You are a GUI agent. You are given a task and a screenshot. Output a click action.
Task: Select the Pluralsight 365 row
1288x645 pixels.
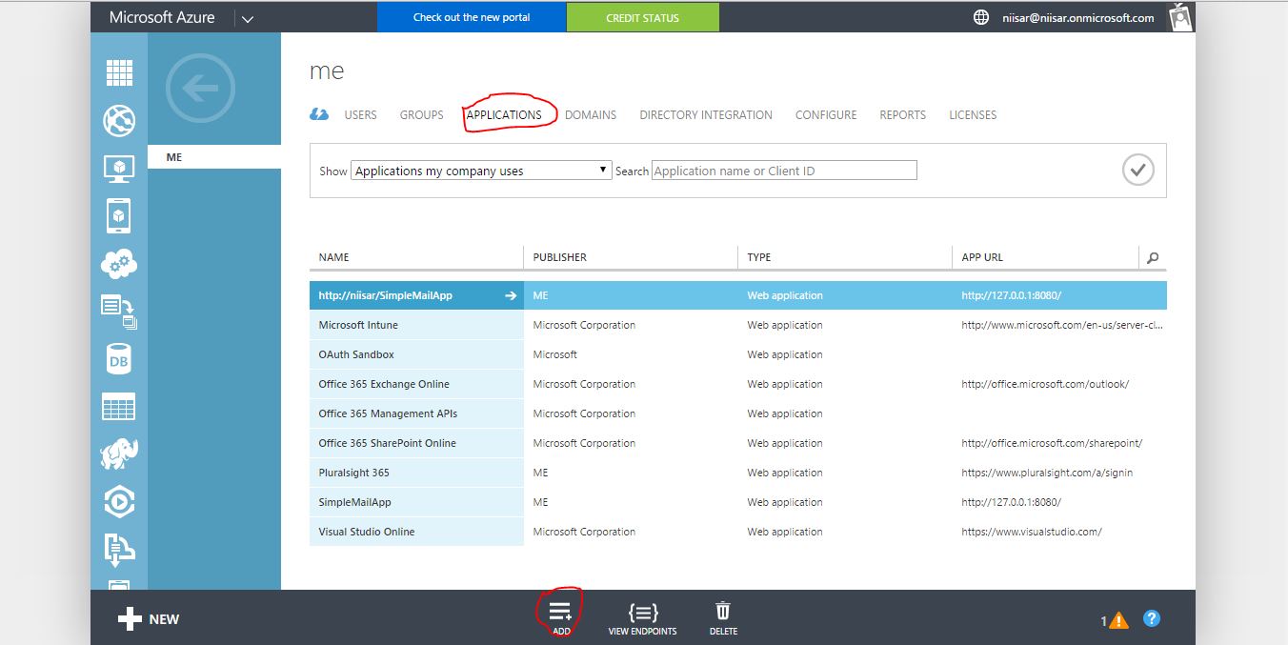pyautogui.click(x=738, y=473)
